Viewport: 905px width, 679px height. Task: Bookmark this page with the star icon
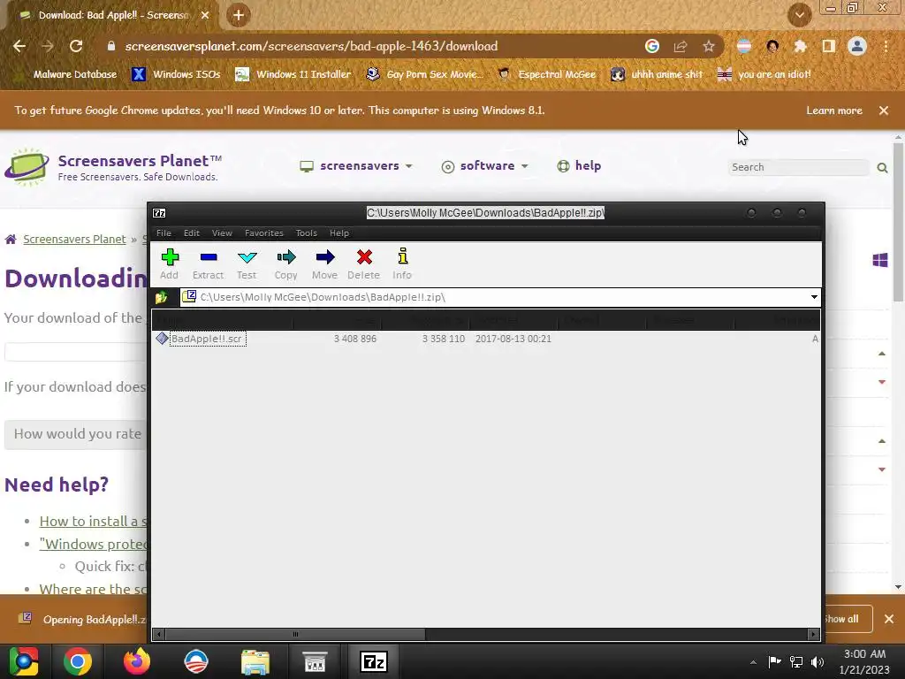point(709,46)
